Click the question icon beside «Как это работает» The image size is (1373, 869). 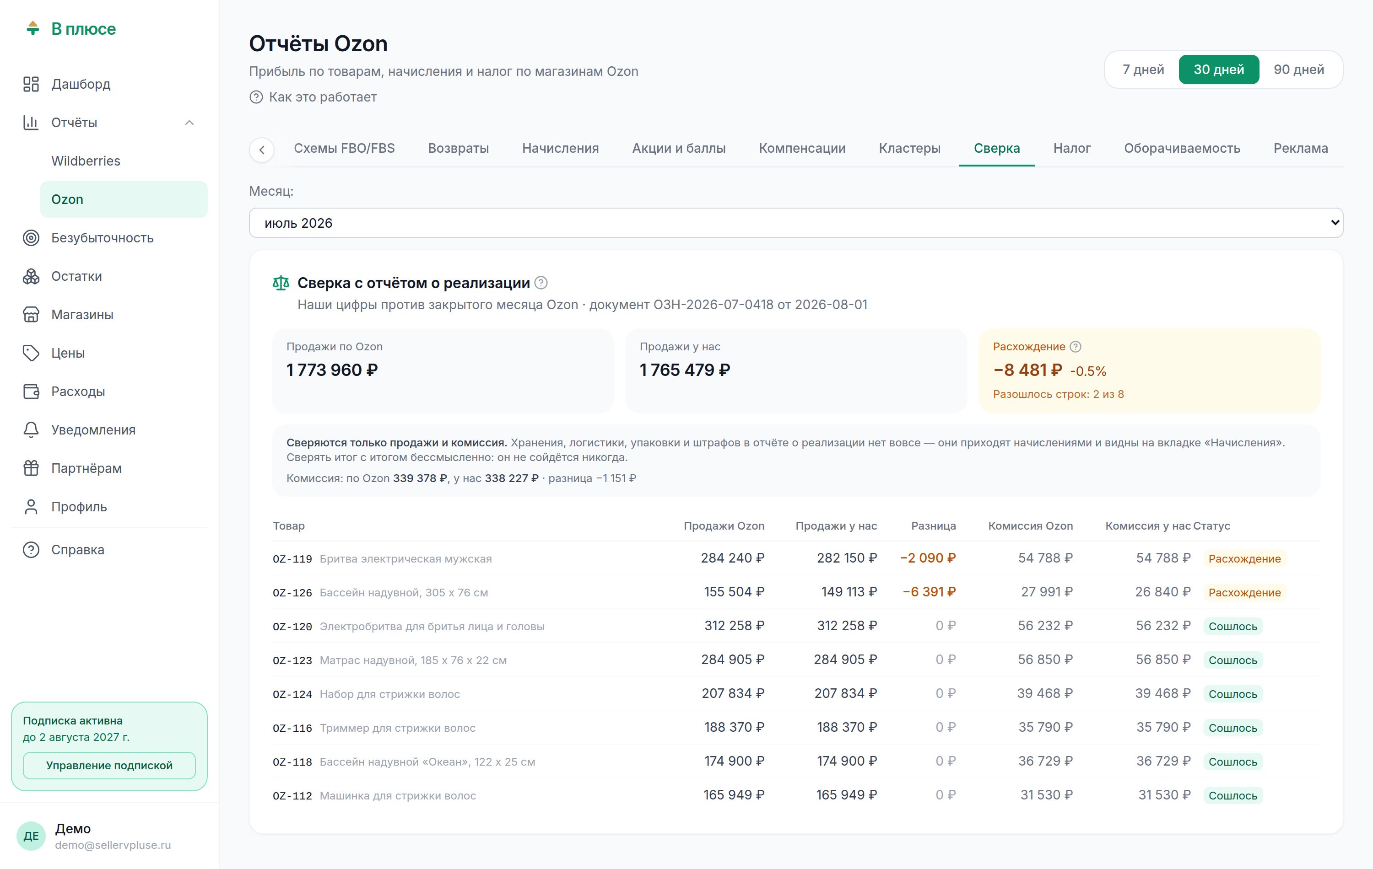pyautogui.click(x=256, y=97)
